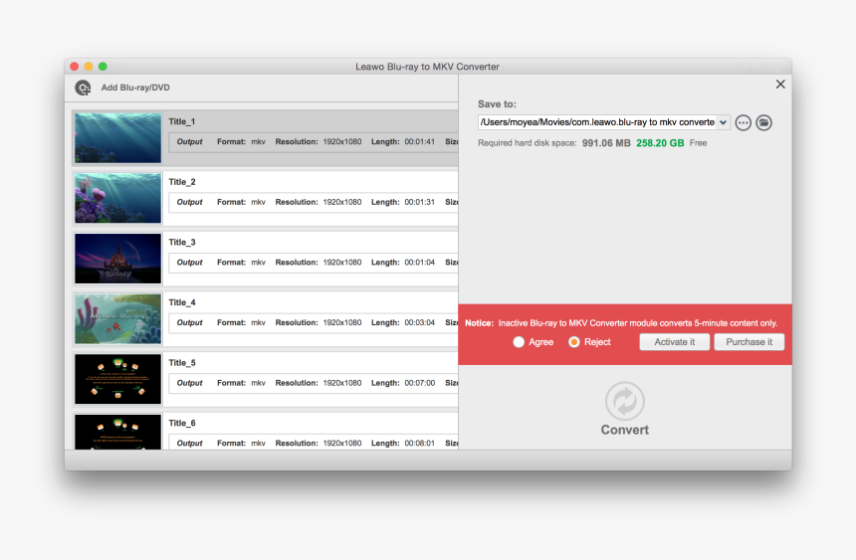Screen dimensions: 856x560
Task: Select the Title_4 thumbnail
Action: (117, 318)
